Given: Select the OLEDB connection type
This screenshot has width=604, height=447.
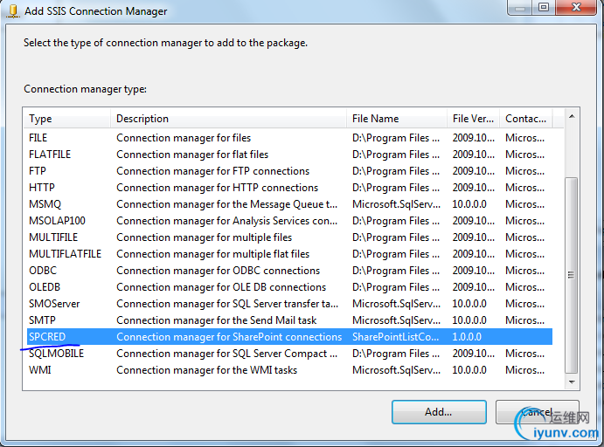Looking at the screenshot, I should click(x=45, y=287).
